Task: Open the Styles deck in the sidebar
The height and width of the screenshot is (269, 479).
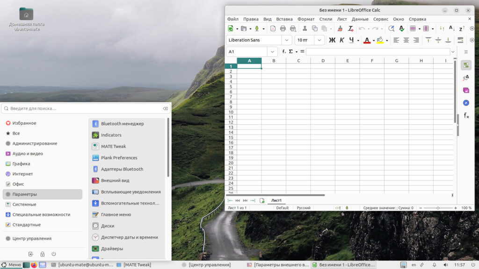Action: 466,78
